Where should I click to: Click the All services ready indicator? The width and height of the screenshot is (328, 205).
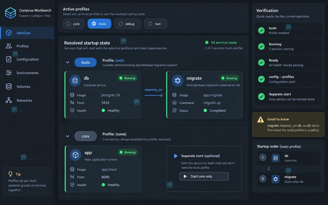click(221, 43)
